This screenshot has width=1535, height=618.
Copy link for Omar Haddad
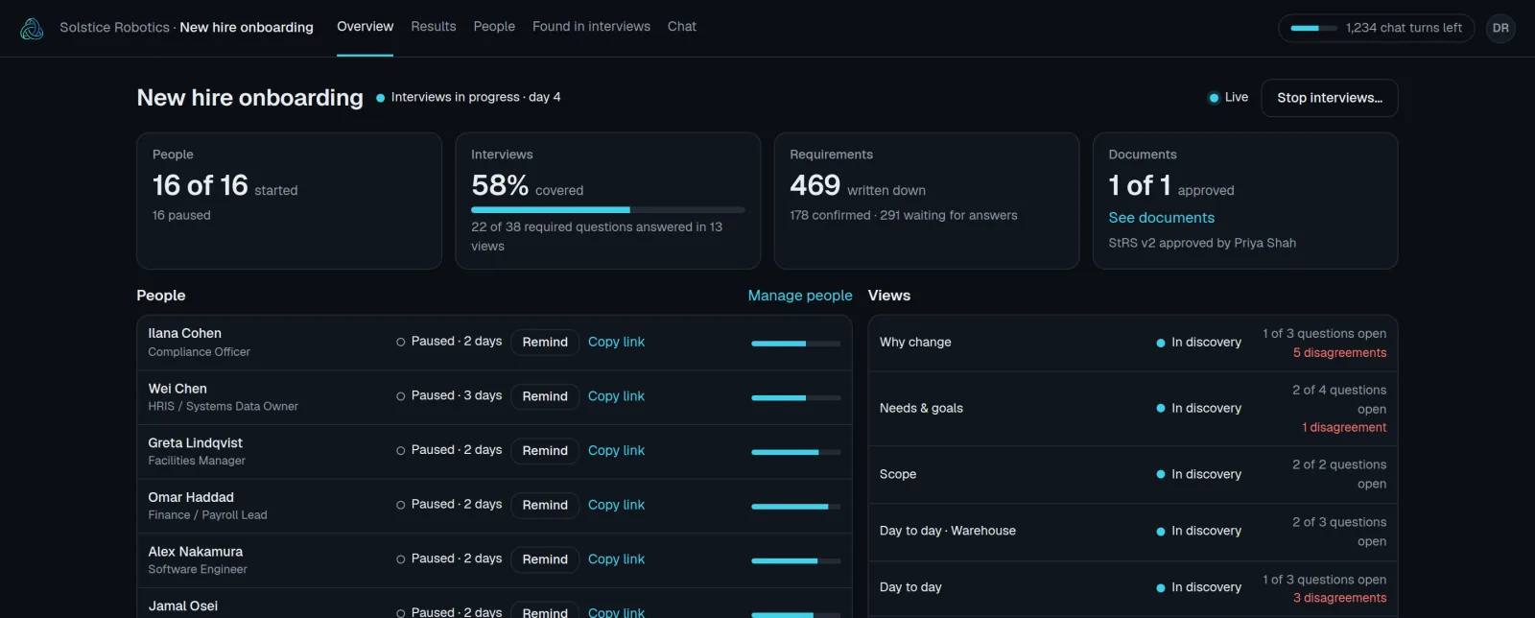616,505
